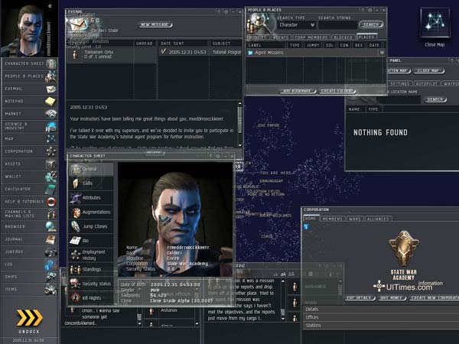
Task: Open the Corporation sidebar entry
Action: tap(29, 151)
